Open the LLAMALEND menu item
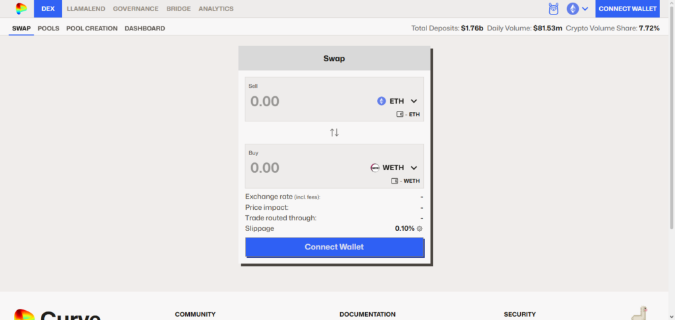675x320 pixels. tap(86, 9)
